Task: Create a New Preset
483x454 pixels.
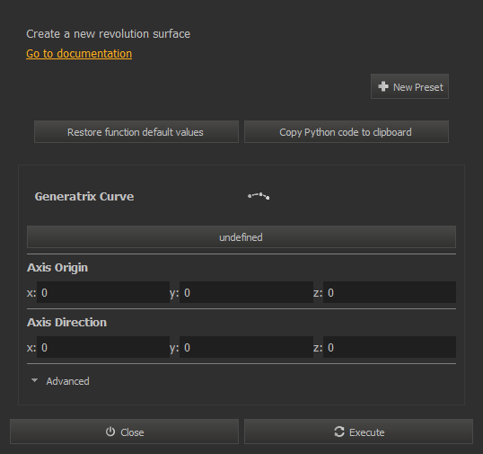Action: [x=409, y=86]
